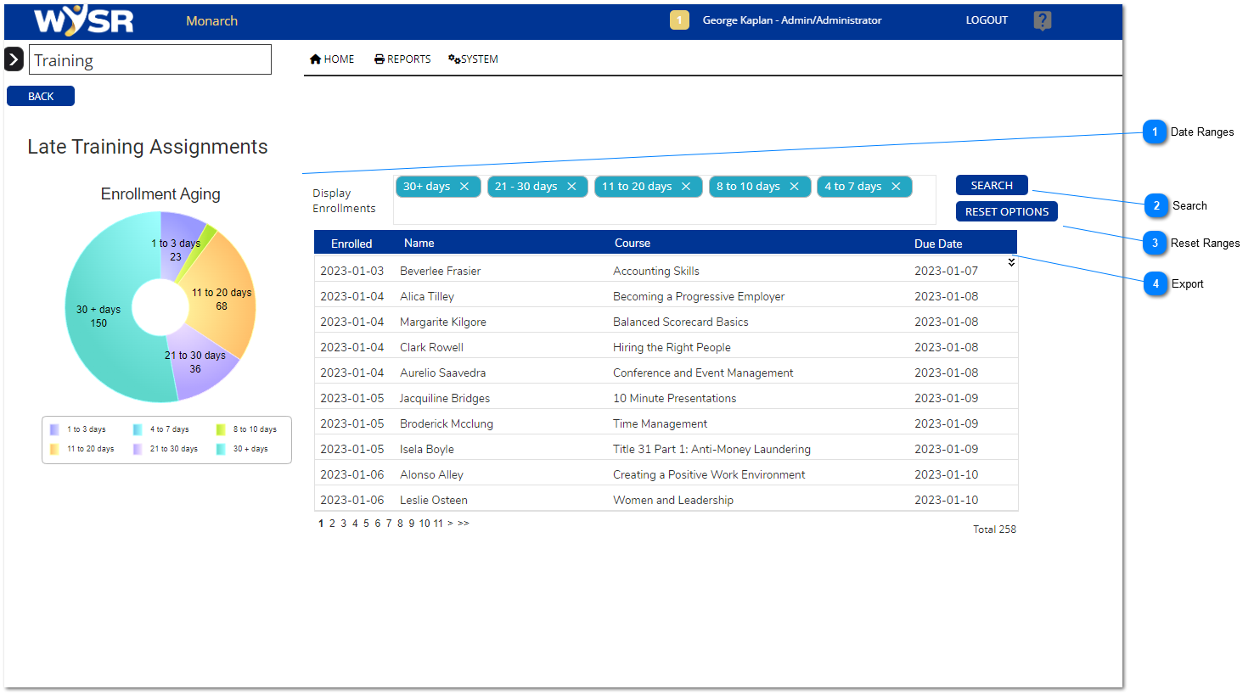Sort table by Due Date column header
Viewport: 1254px width, 695px height.
point(937,244)
